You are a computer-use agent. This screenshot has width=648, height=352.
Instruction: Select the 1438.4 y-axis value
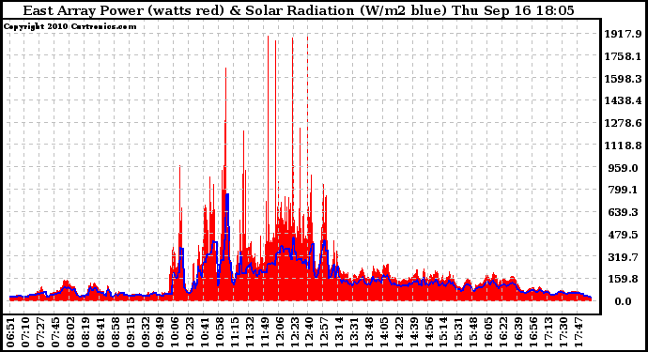point(623,100)
